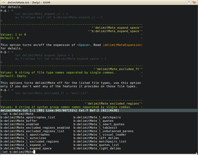Close the GVIM help window
The height and width of the screenshot is (155, 198).
(x=194, y=3)
